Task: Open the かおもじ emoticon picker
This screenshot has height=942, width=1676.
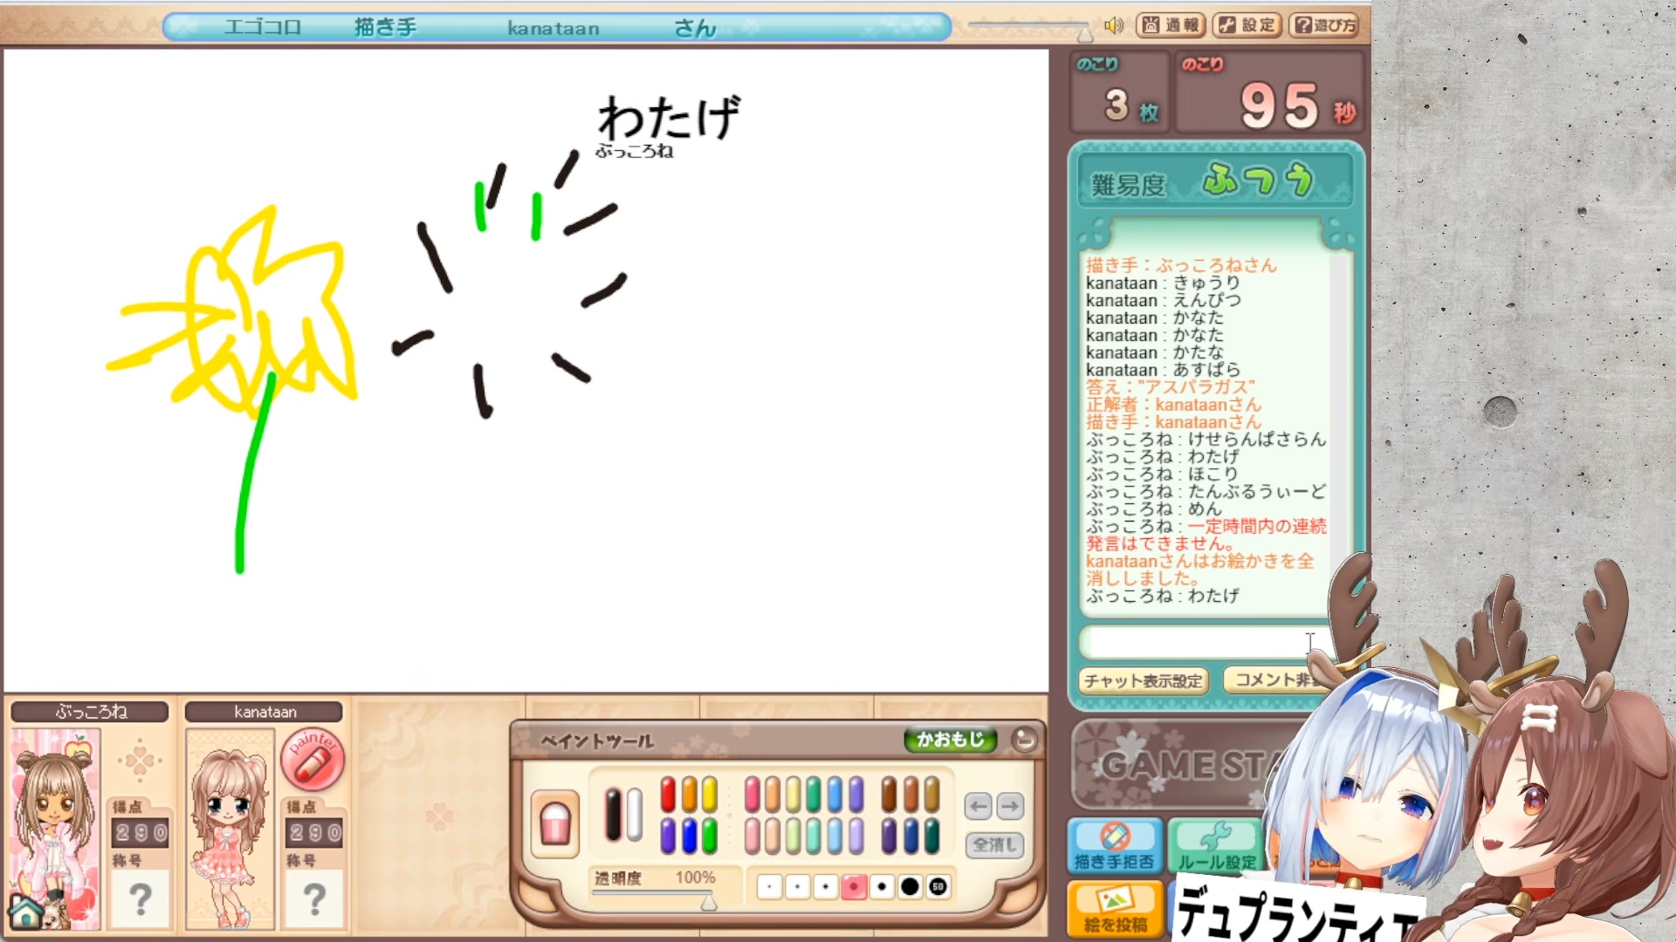Action: [x=950, y=740]
